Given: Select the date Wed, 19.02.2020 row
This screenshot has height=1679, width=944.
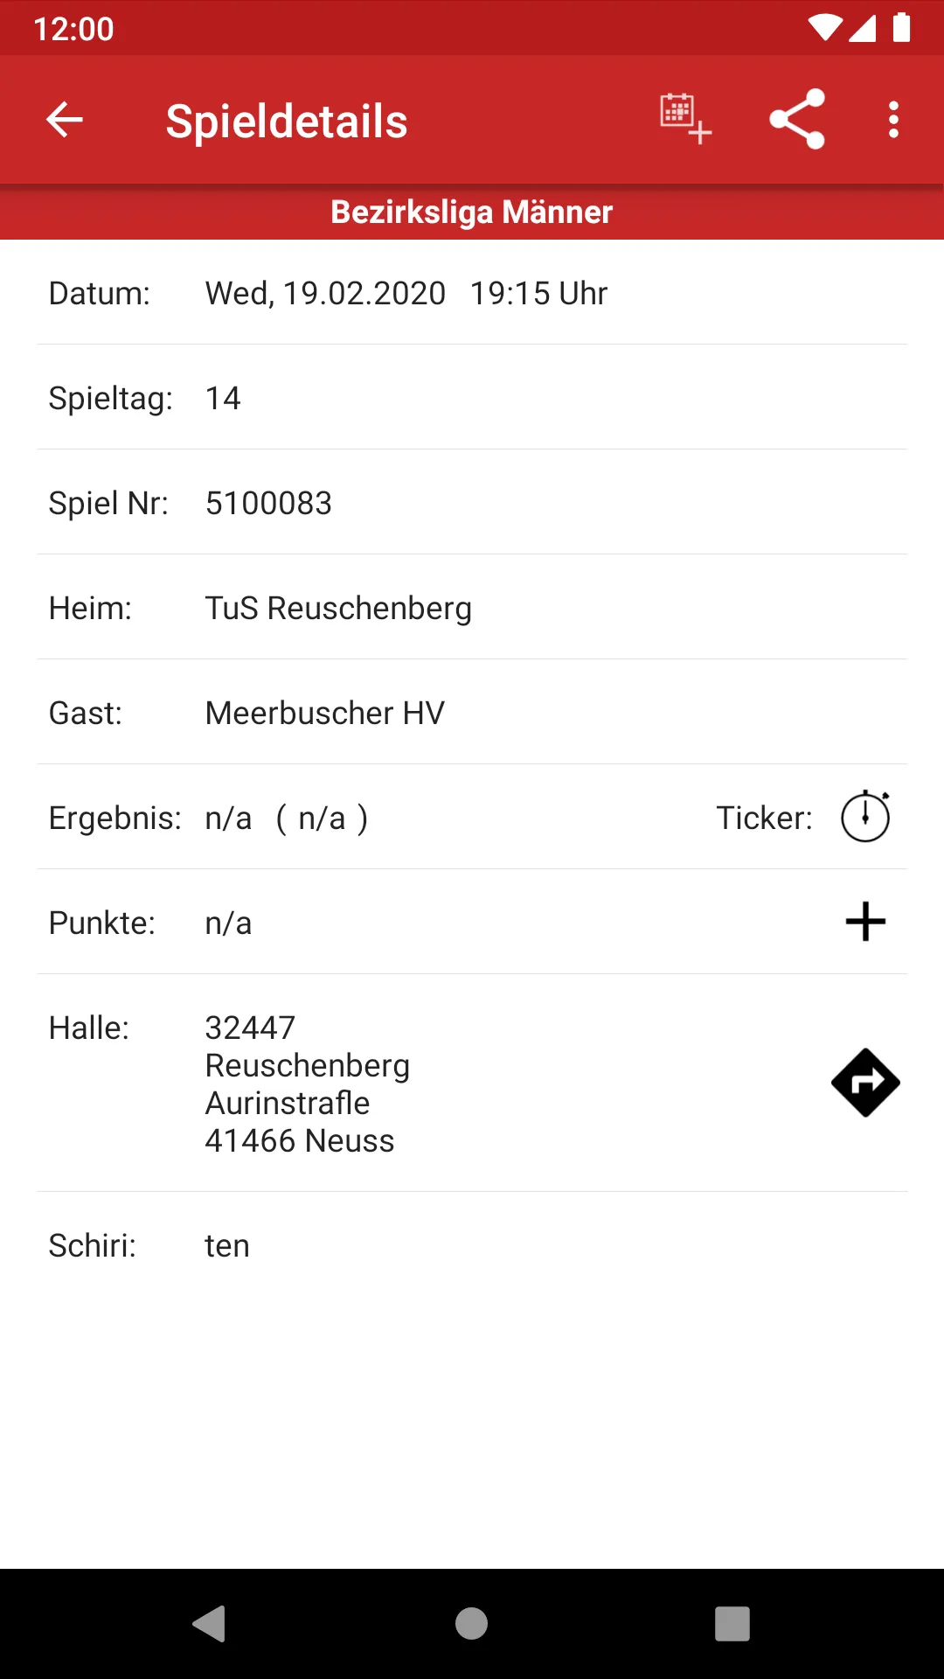Looking at the screenshot, I should [x=406, y=293].
